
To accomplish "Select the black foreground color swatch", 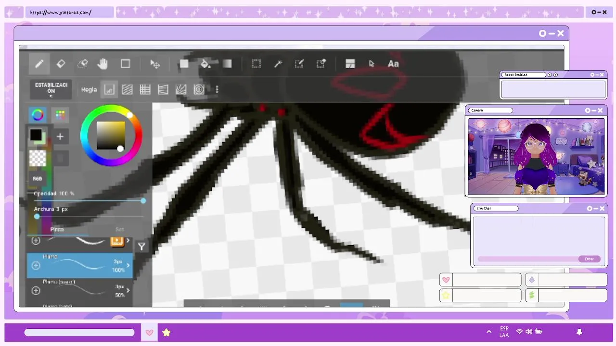I will coord(36,135).
